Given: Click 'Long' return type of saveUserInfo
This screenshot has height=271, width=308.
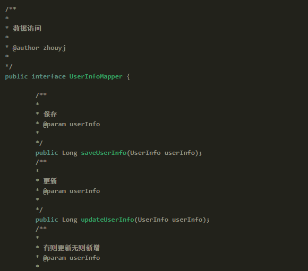Looking at the screenshot, I should 70,153.
